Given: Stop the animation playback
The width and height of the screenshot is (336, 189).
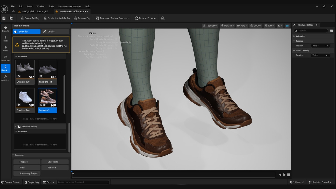Looking at the screenshot, I should pyautogui.click(x=288, y=175).
